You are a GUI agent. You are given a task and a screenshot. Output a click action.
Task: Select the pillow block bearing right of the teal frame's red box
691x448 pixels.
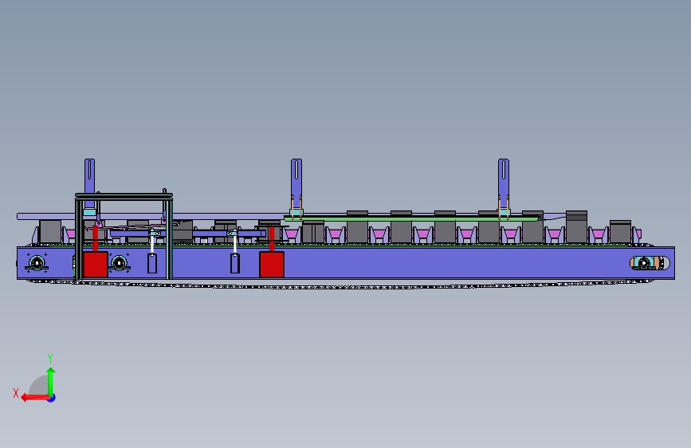coord(120,263)
